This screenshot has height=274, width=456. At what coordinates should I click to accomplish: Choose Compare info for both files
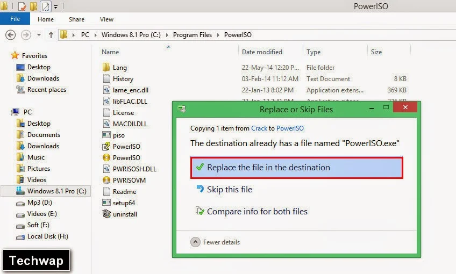click(x=257, y=212)
